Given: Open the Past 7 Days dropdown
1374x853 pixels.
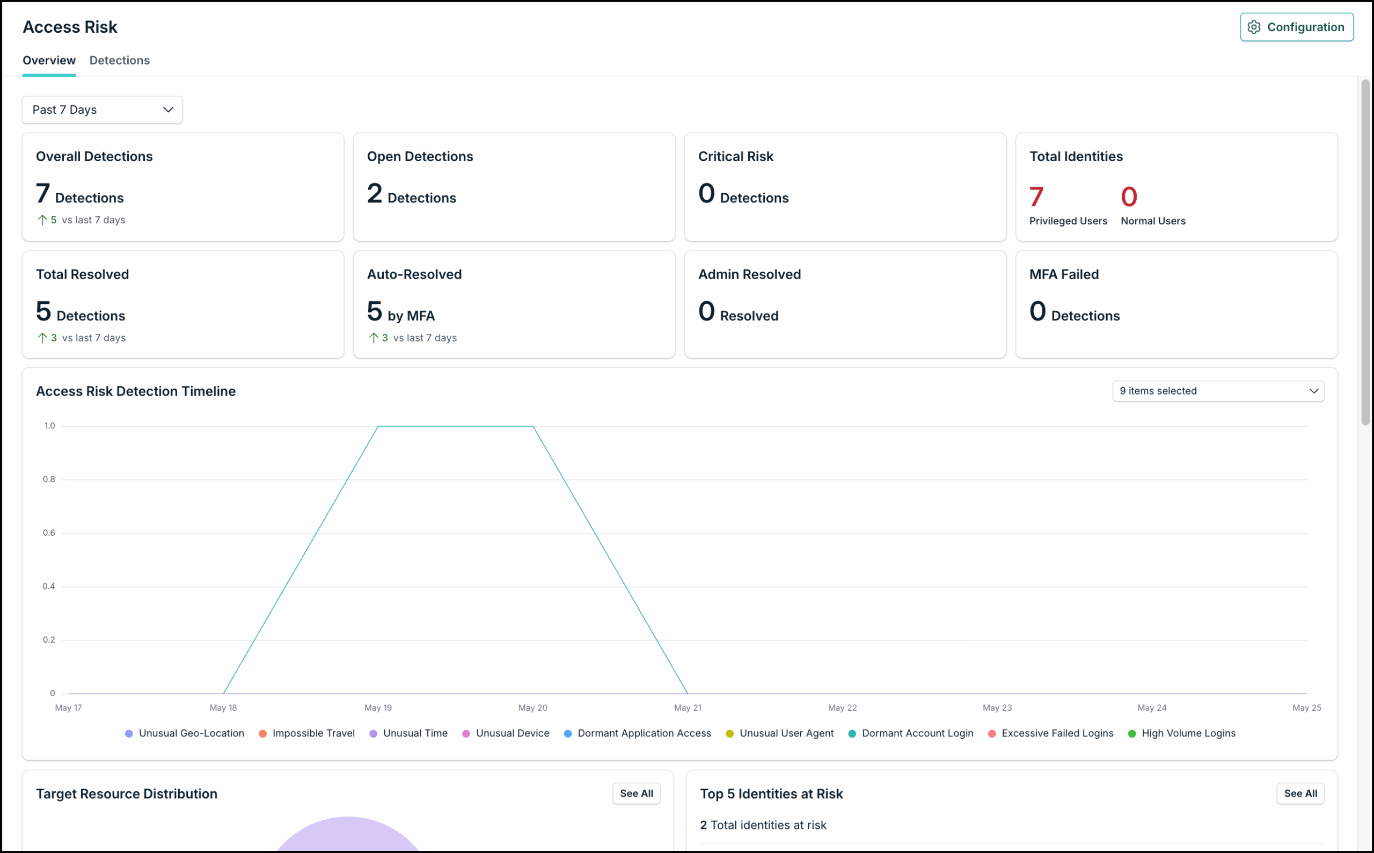Looking at the screenshot, I should tap(102, 110).
